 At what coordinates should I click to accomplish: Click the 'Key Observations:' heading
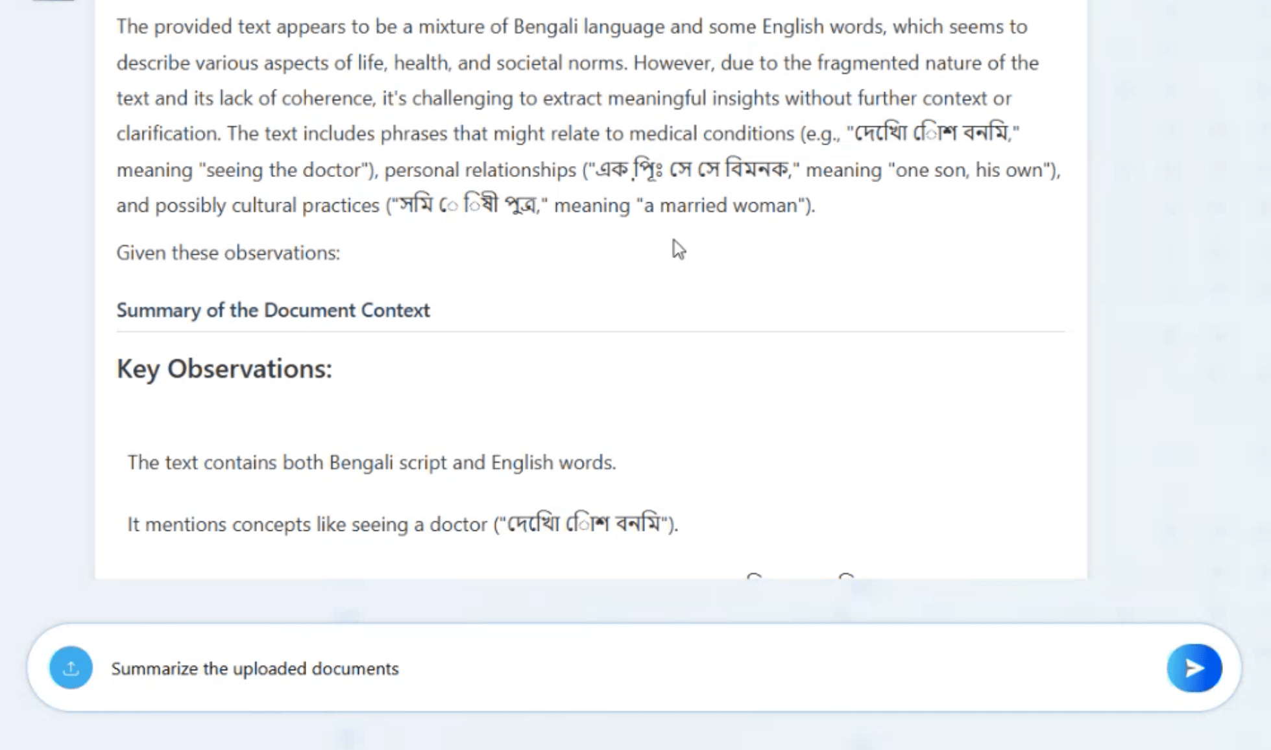pyautogui.click(x=224, y=369)
